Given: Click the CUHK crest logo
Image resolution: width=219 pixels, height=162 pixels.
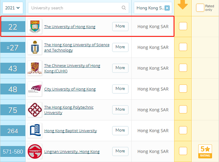Looking at the screenshot, I should point(35,68).
